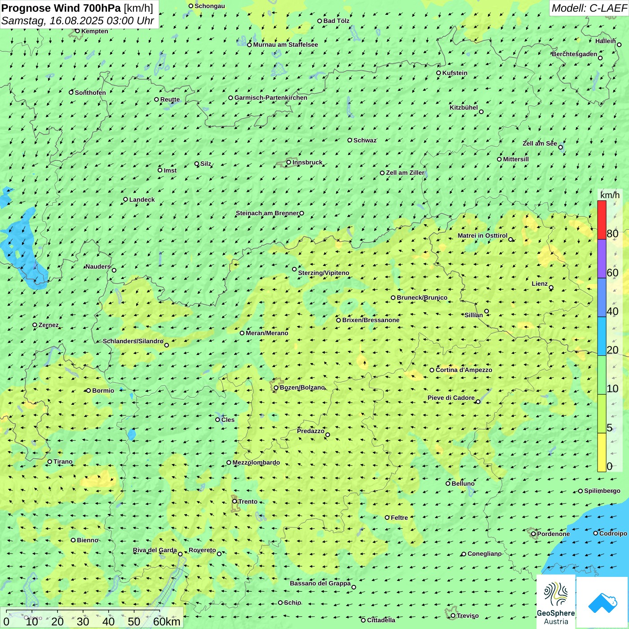
Task: Click the 'Prognose Wind 700hPa' title
Action: (x=62, y=8)
